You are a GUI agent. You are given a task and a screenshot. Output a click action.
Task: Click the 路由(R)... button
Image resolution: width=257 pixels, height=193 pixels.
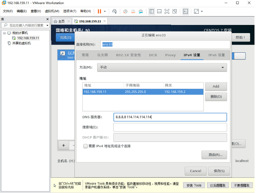(214, 155)
